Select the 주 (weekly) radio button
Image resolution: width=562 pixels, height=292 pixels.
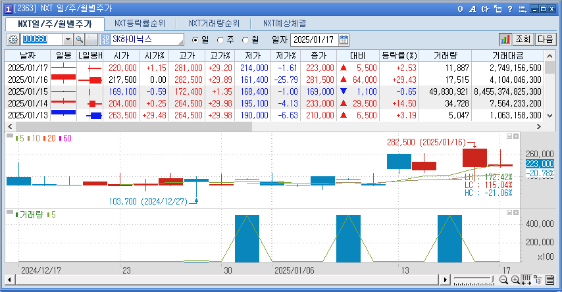pos(220,39)
